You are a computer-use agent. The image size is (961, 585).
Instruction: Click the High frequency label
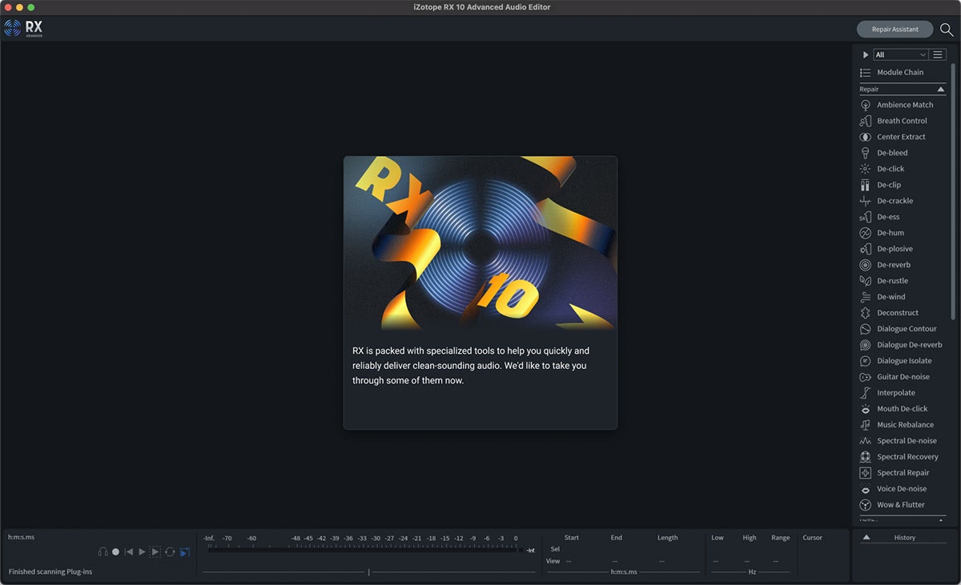(x=750, y=538)
